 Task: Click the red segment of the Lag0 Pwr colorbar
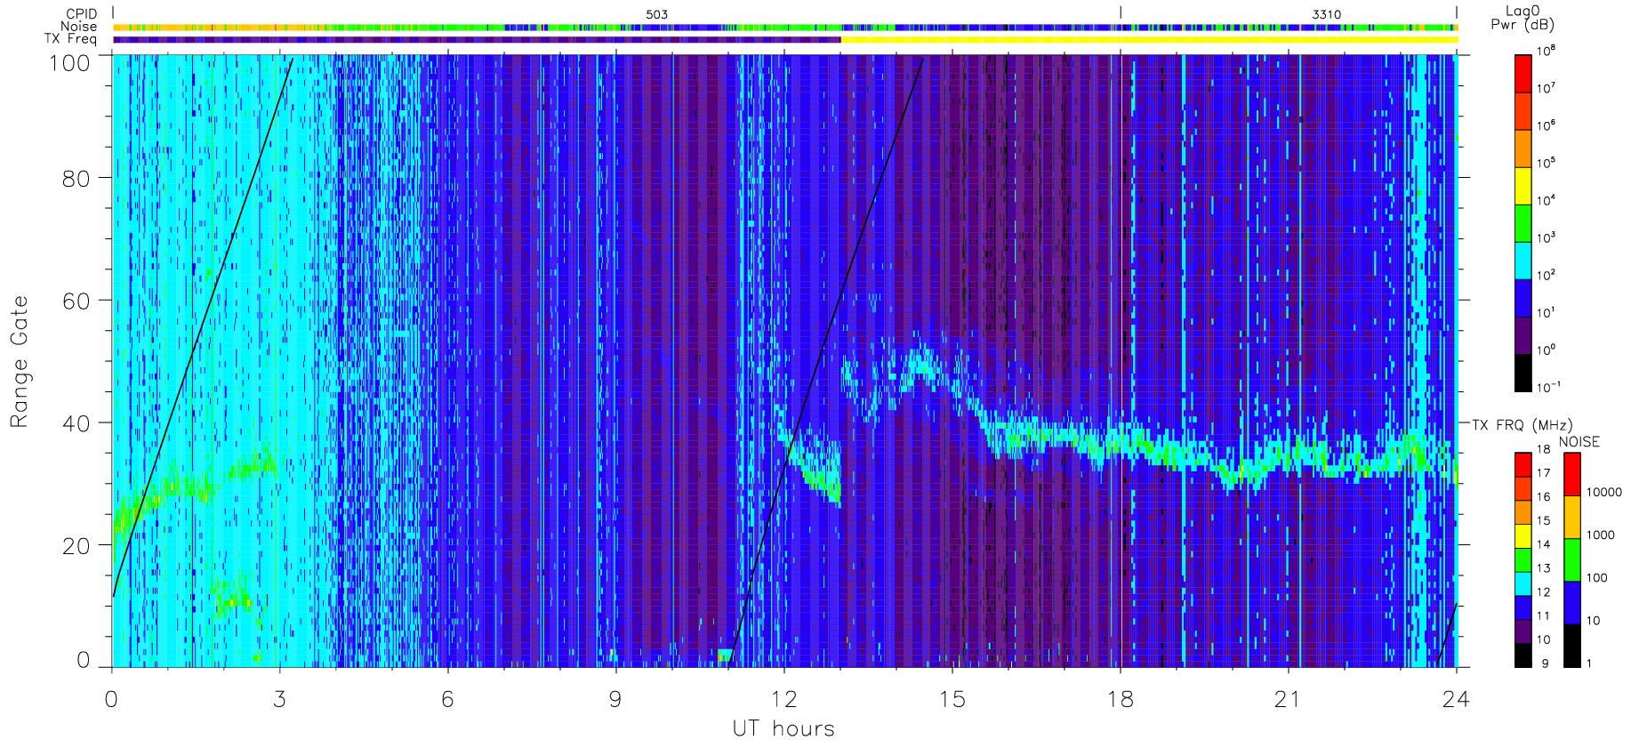(1523, 73)
